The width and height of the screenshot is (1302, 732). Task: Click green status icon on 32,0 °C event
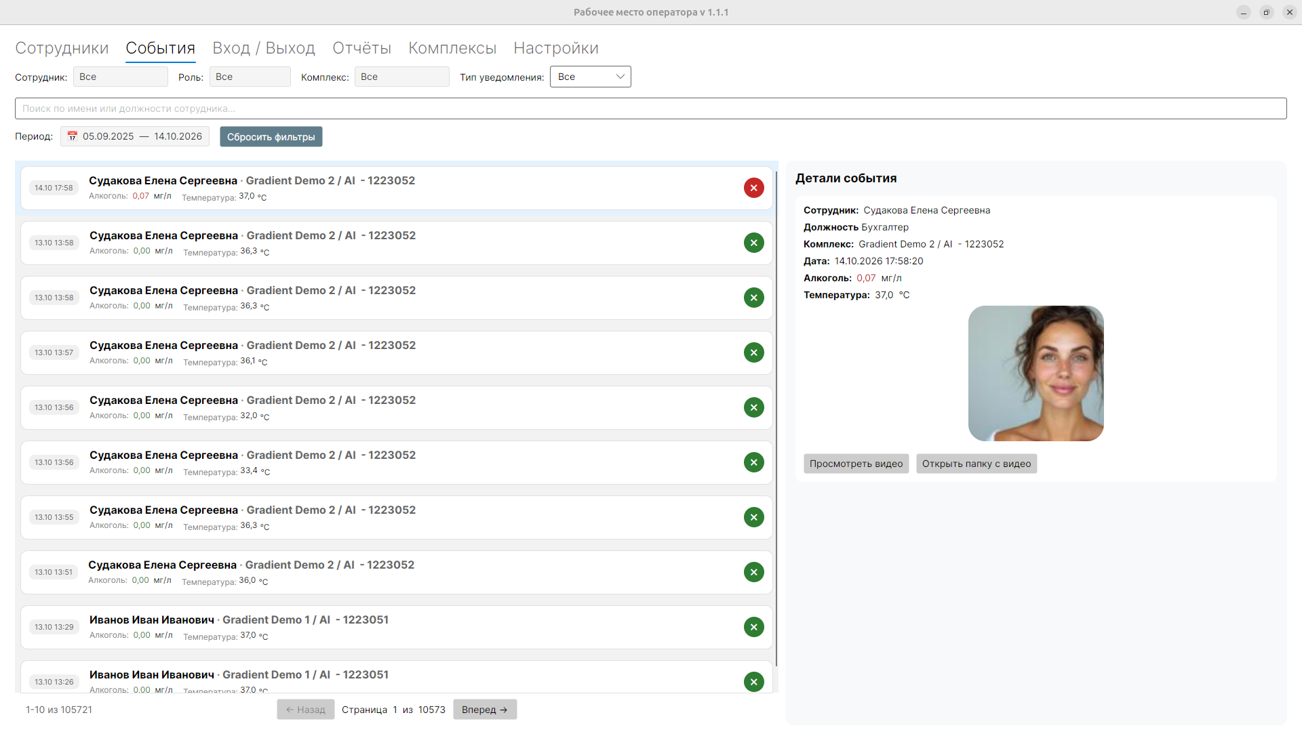(x=753, y=407)
